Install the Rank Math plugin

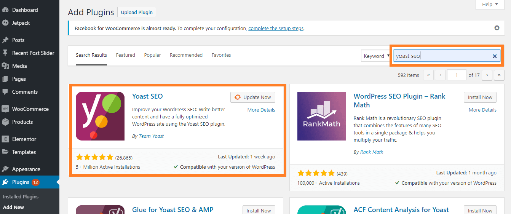click(480, 97)
